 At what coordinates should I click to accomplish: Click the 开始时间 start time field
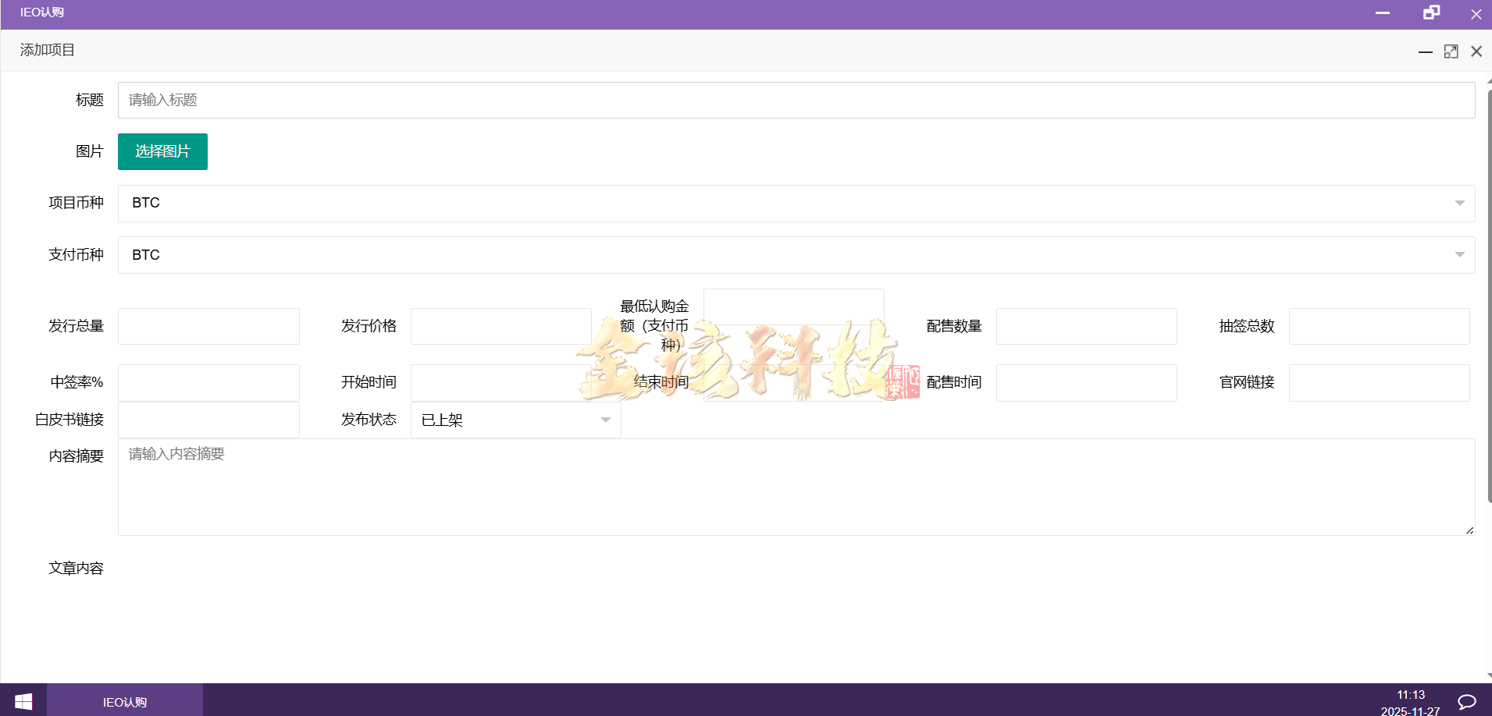pos(501,382)
